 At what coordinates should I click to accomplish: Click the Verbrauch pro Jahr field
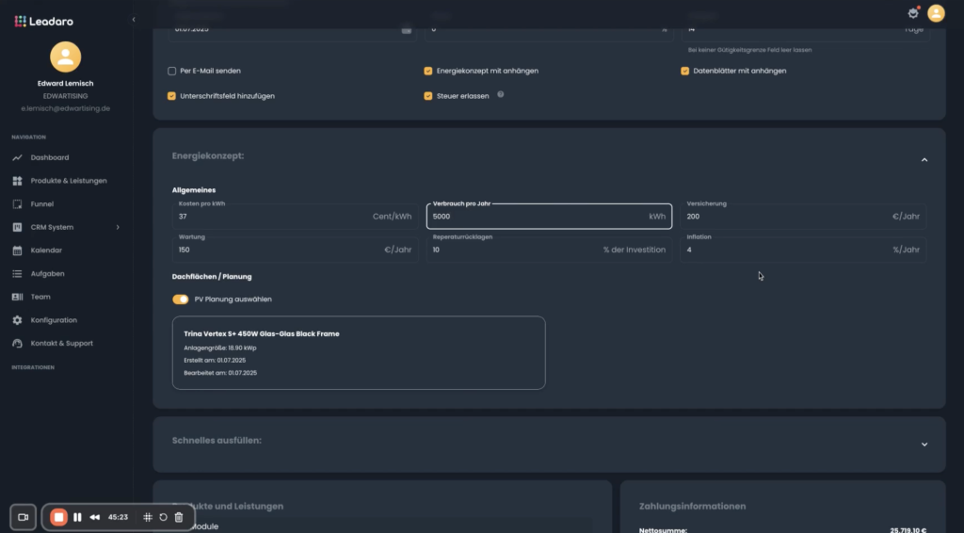pos(549,217)
